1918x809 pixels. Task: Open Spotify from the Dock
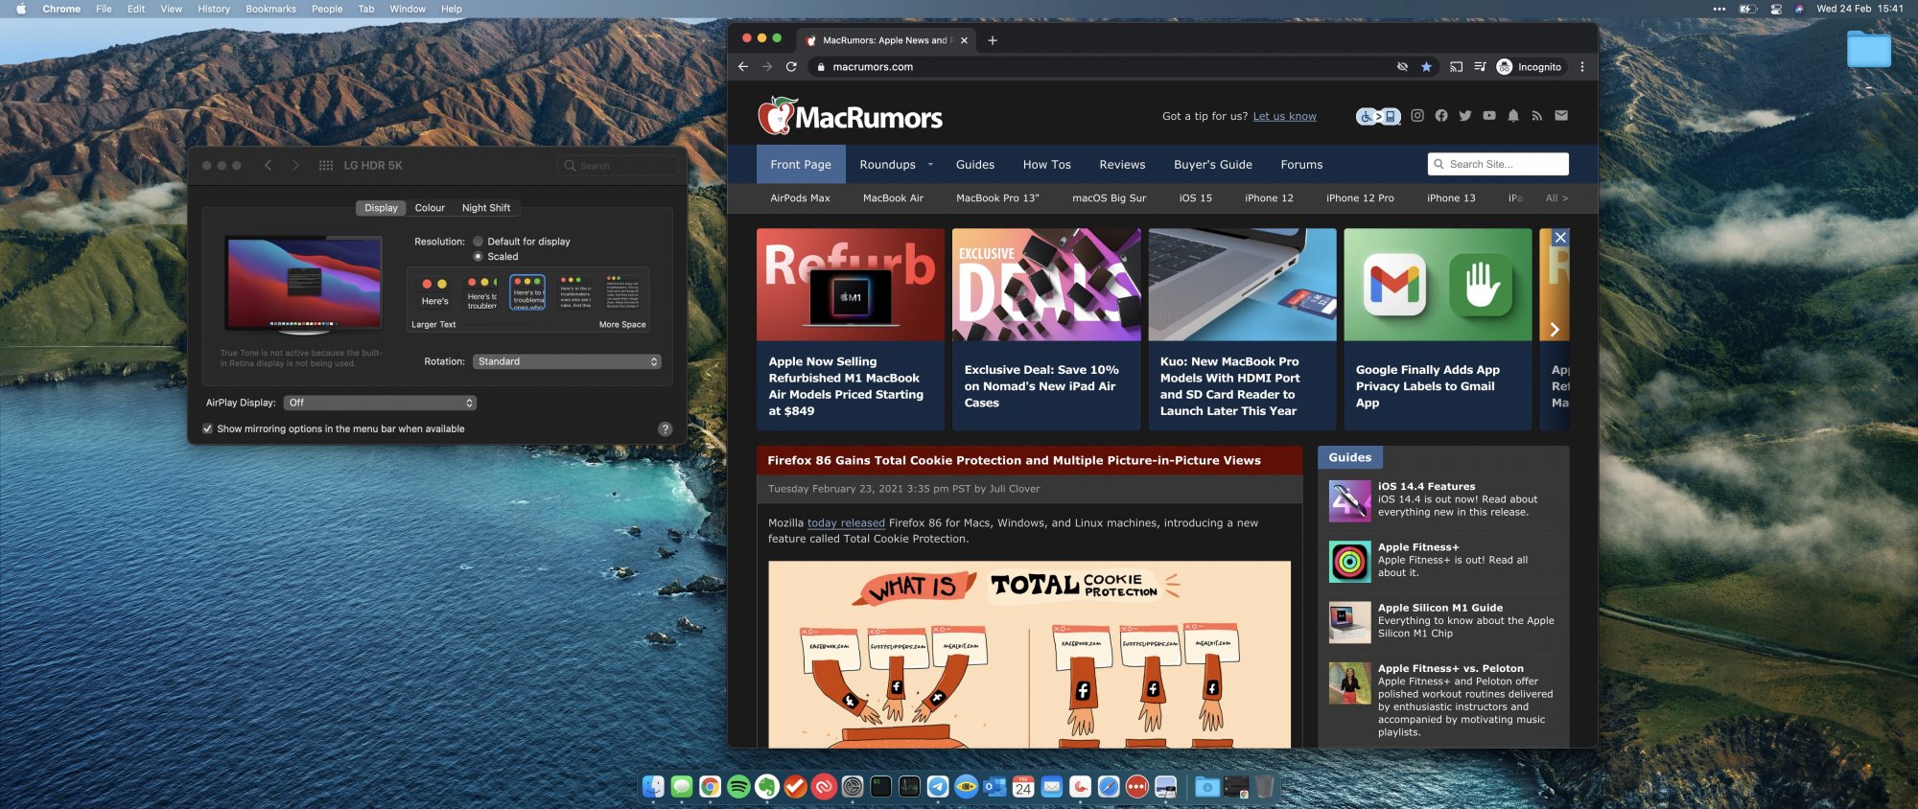(x=738, y=787)
